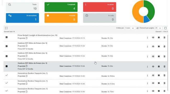This screenshot has width=170, height=94.
Task: Click the Durata: 8h 22m value
Action: [107, 38]
